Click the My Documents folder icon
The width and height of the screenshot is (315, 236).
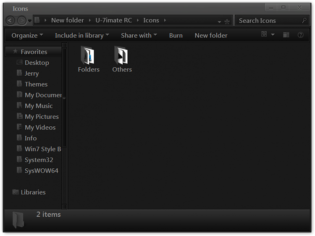[19, 94]
